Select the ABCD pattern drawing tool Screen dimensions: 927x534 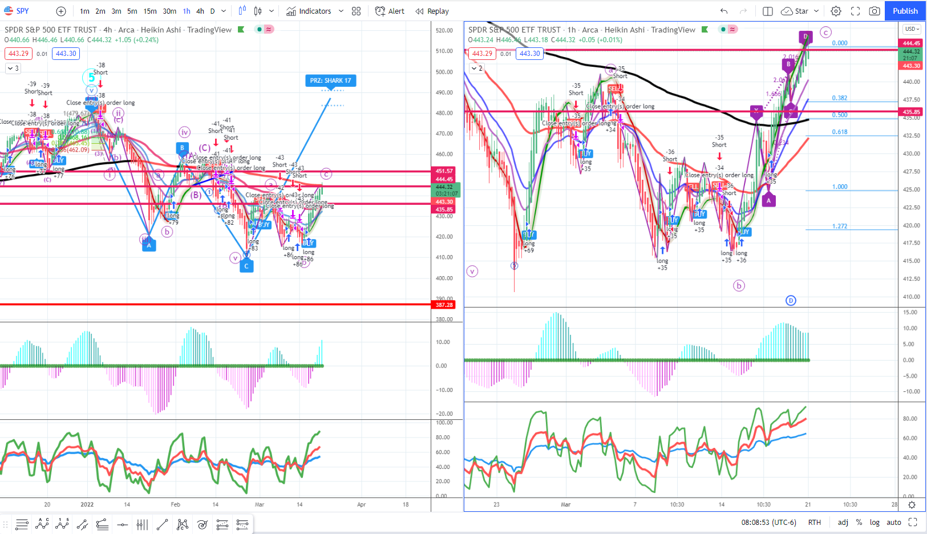coord(42,524)
